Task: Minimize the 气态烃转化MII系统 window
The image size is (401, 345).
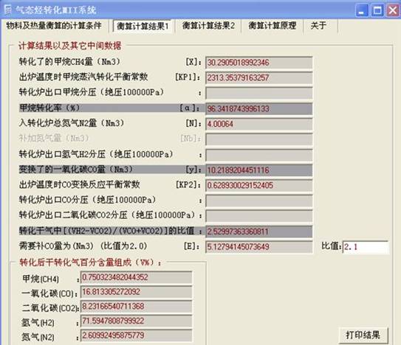Action: (362, 10)
